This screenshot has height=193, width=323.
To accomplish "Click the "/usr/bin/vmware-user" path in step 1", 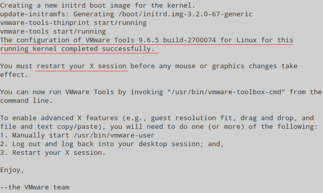I will [114, 135].
